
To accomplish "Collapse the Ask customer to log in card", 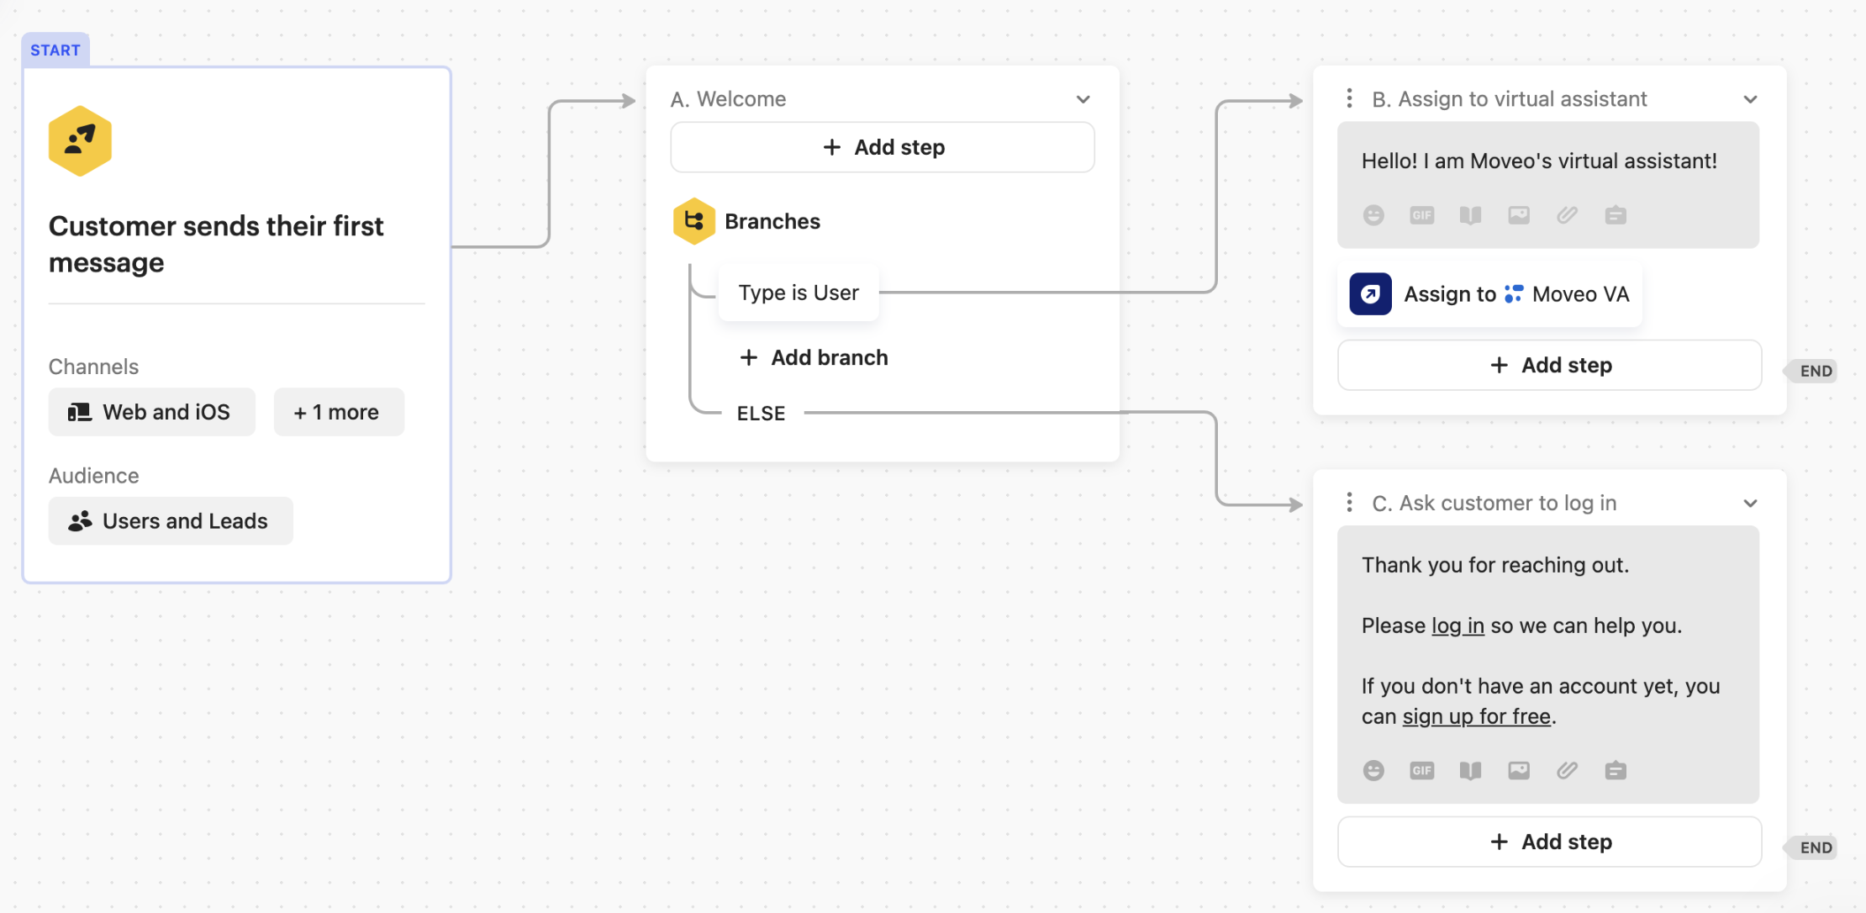I will [x=1751, y=502].
